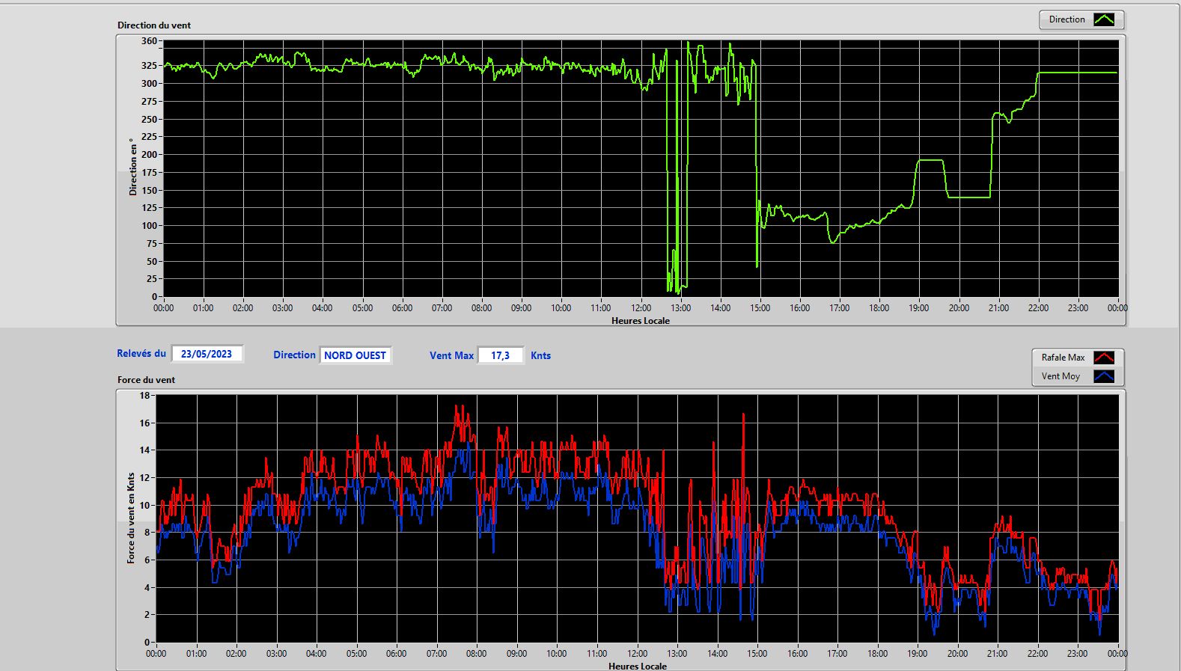Click the 18 value on wind force axis

[x=144, y=396]
